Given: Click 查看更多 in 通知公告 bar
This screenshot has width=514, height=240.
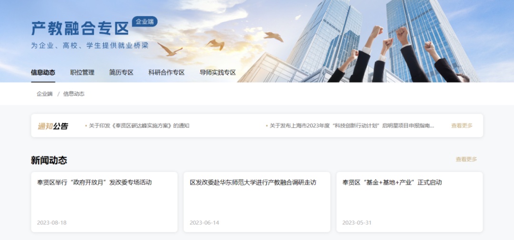Looking at the screenshot, I should [462, 125].
